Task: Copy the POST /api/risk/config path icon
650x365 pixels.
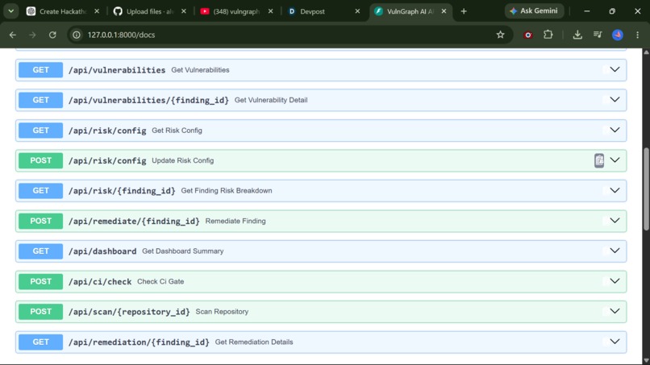Action: tap(599, 160)
